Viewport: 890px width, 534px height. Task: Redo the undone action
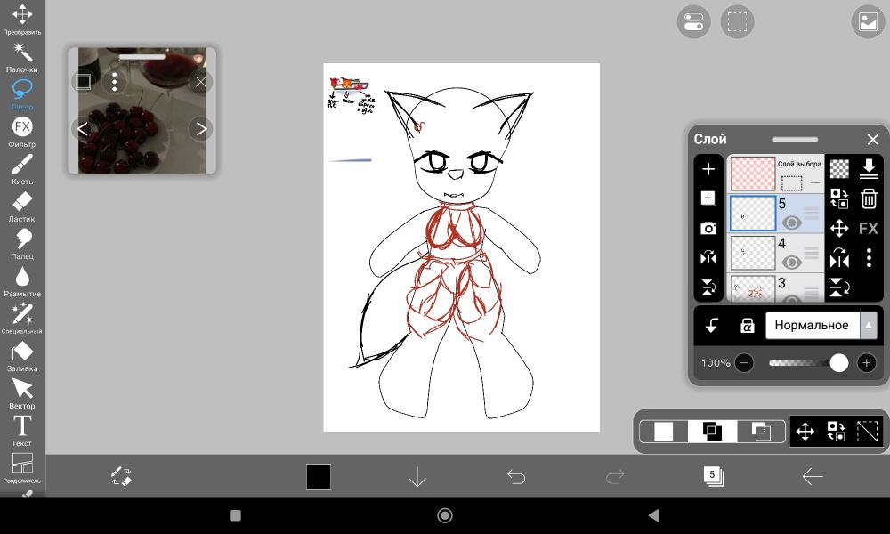tap(615, 477)
